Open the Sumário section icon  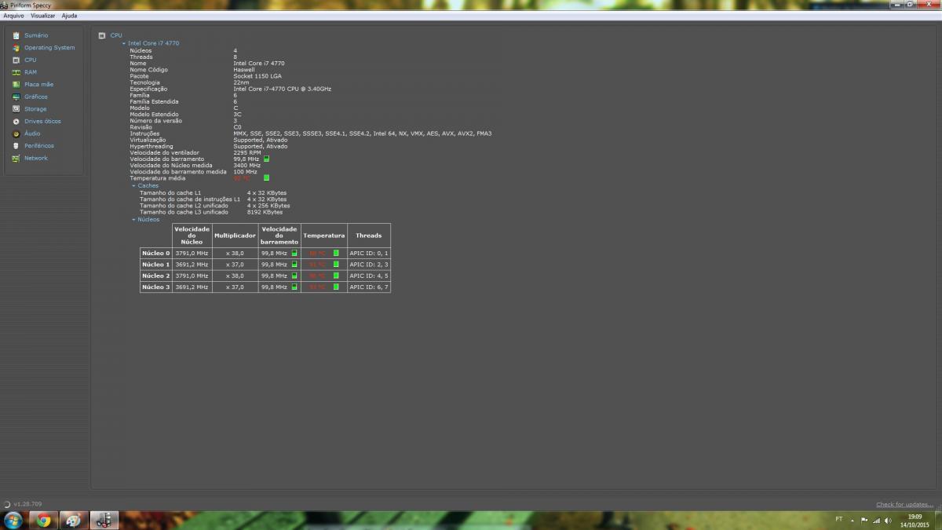16,35
